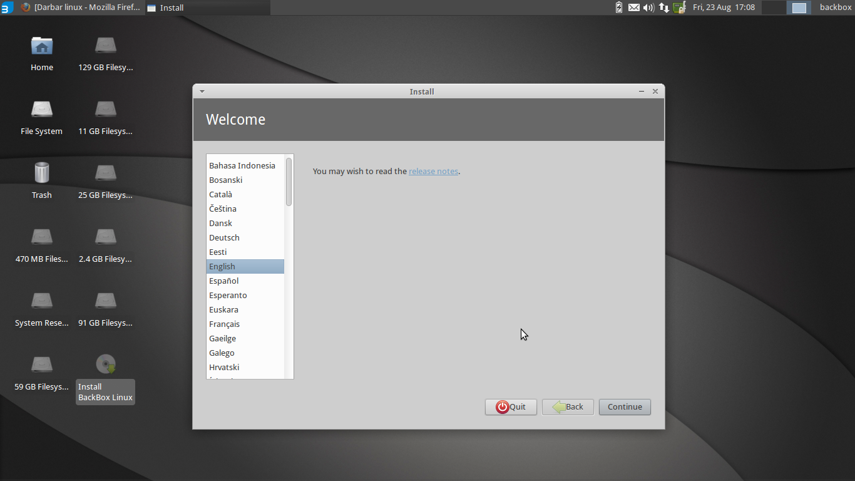Click the Back button

tap(568, 407)
